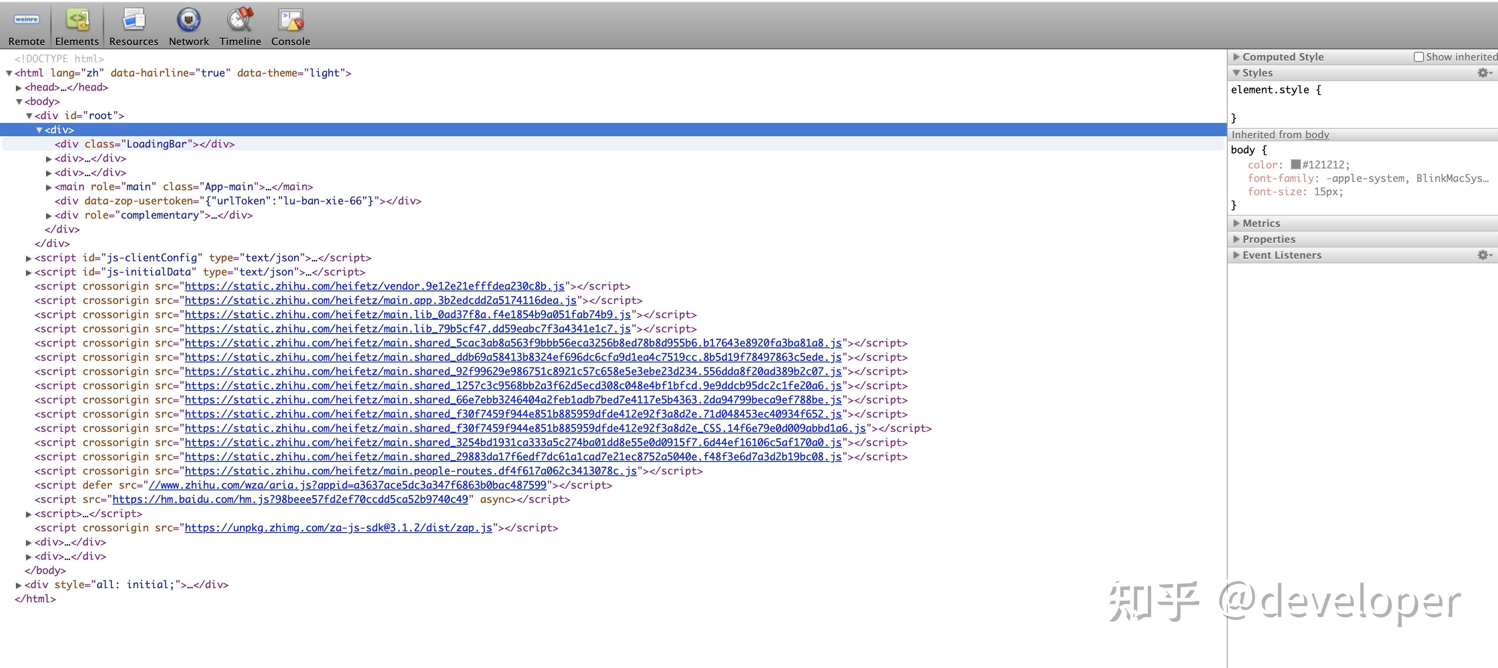The image size is (1498, 668).
Task: Open the main.shared_f30f7459 CSS script link
Action: (x=525, y=428)
